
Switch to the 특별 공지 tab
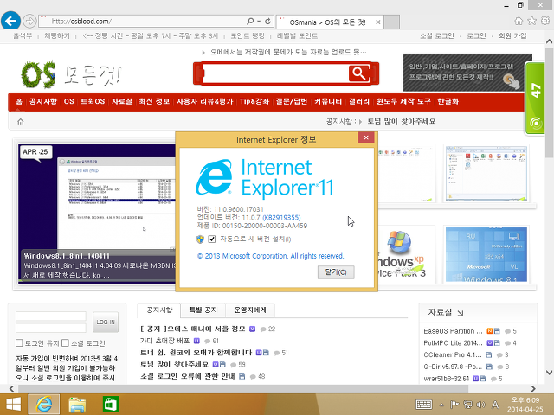[x=203, y=310]
